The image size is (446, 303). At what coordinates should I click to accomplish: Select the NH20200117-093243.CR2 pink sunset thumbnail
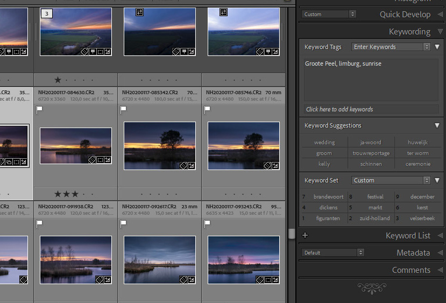[244, 260]
